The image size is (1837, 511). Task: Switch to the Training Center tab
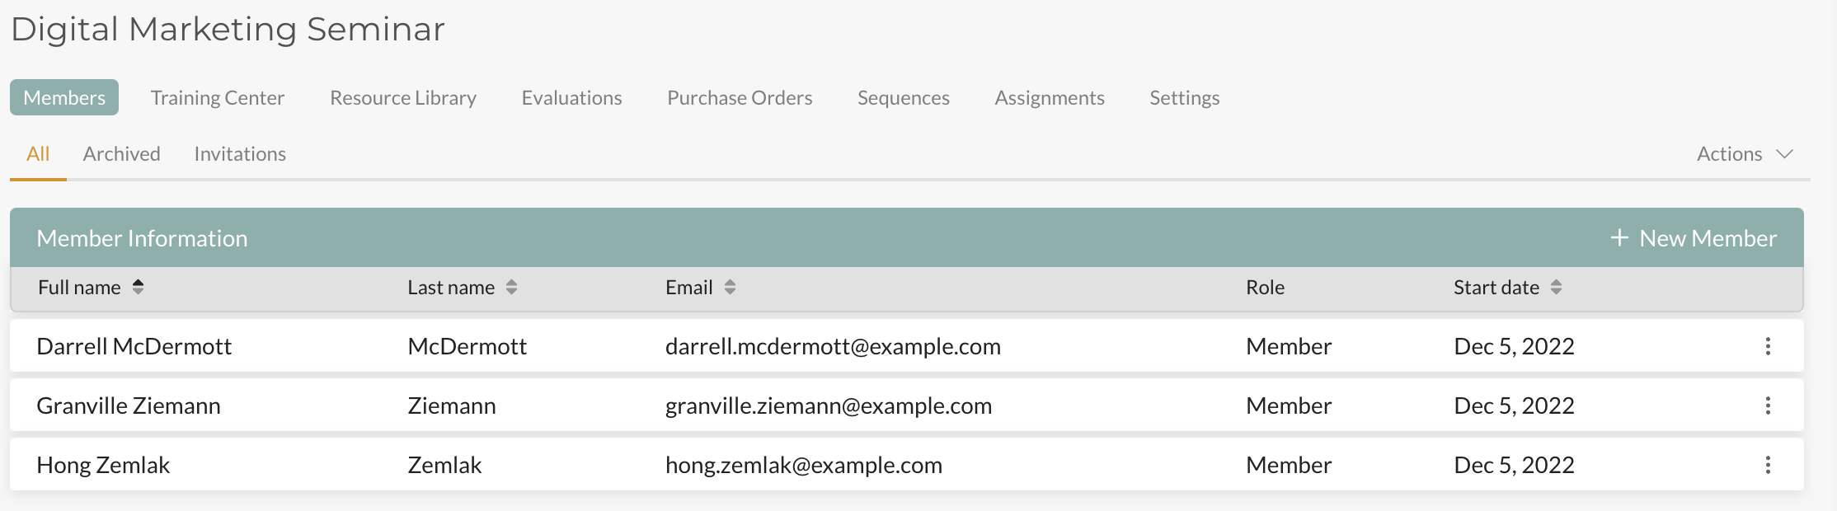(x=218, y=98)
